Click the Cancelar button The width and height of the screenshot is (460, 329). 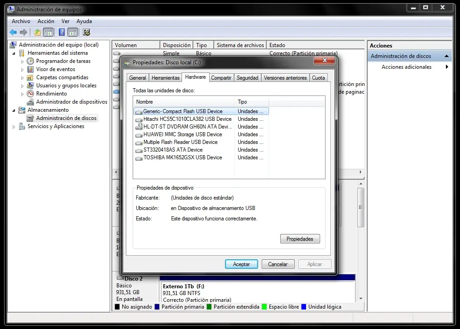(x=278, y=264)
